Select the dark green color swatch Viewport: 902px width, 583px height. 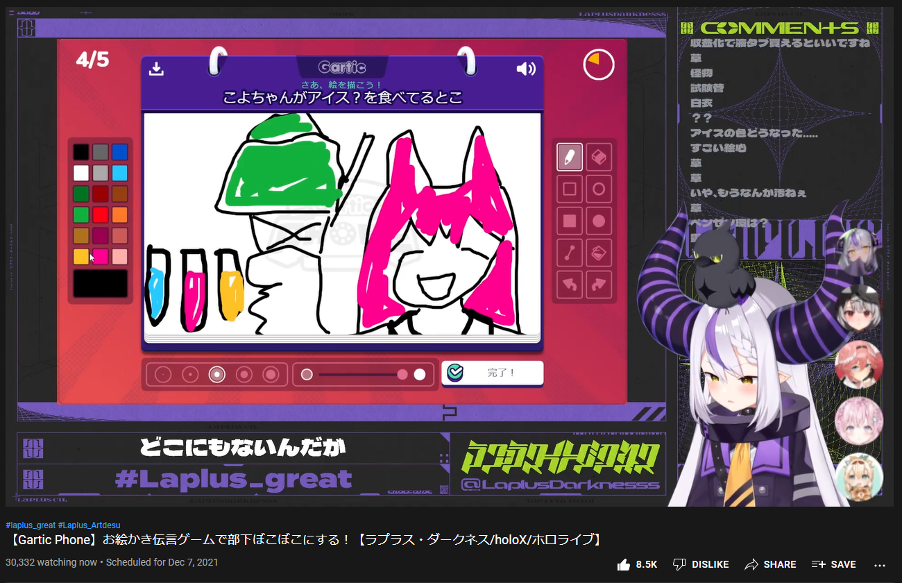pyautogui.click(x=81, y=194)
